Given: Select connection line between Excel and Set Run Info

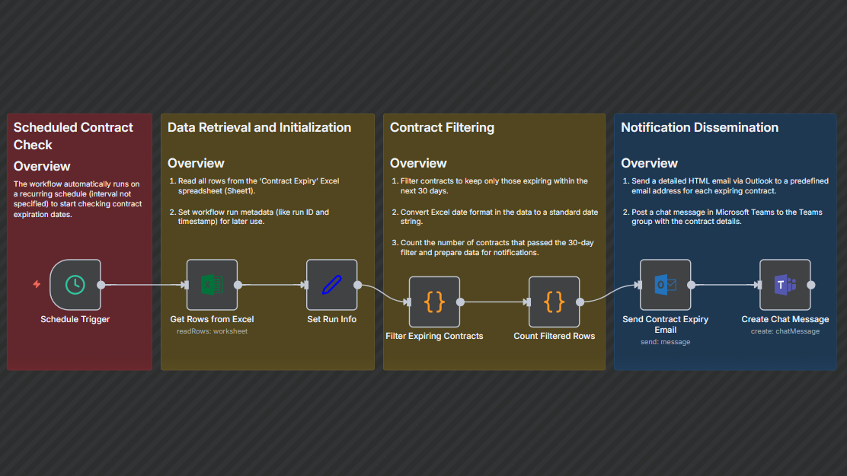Looking at the screenshot, I should (x=270, y=285).
